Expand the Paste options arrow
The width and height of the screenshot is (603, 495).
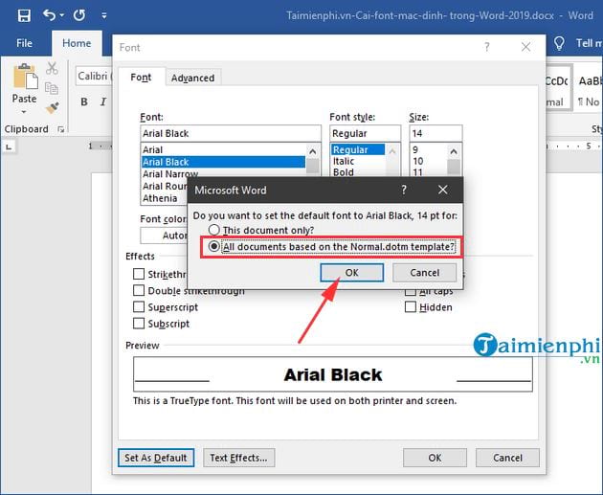click(24, 112)
